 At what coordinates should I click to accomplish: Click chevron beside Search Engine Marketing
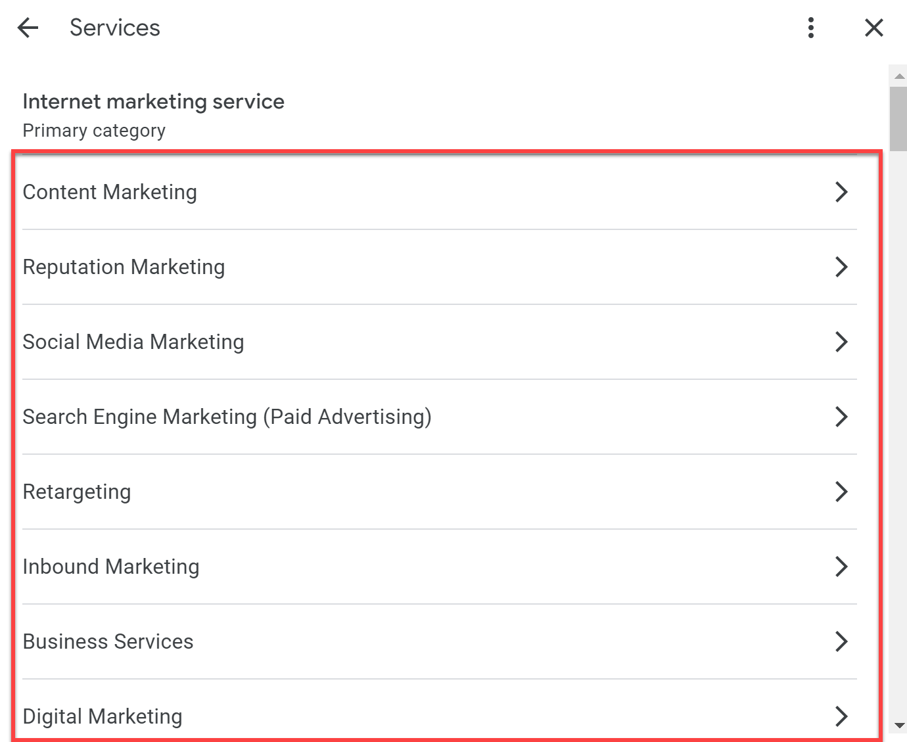(x=841, y=417)
